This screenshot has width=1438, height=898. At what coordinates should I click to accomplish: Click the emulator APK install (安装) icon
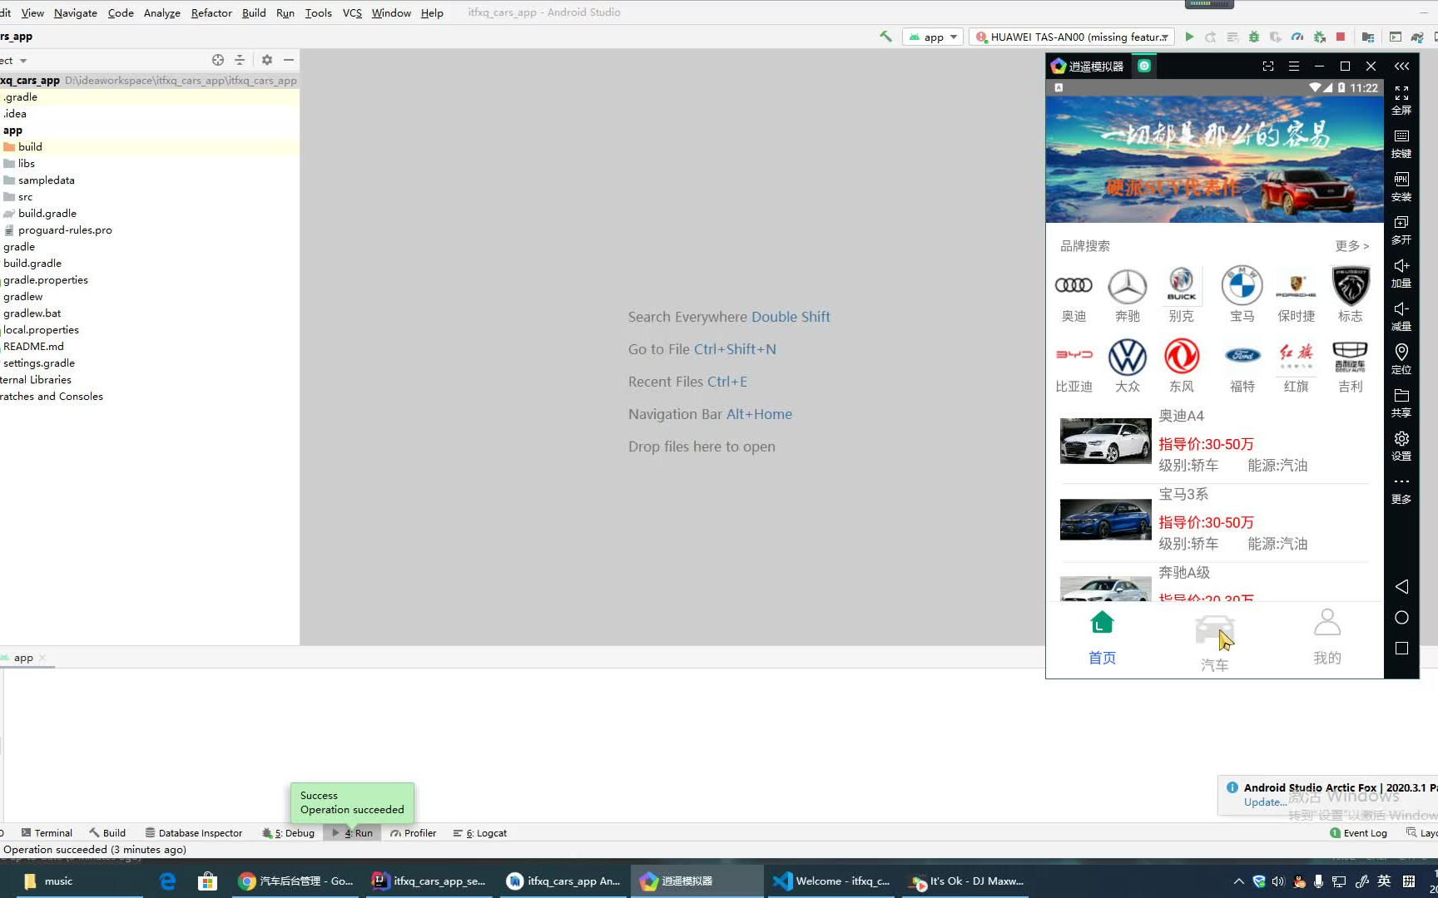click(x=1401, y=186)
